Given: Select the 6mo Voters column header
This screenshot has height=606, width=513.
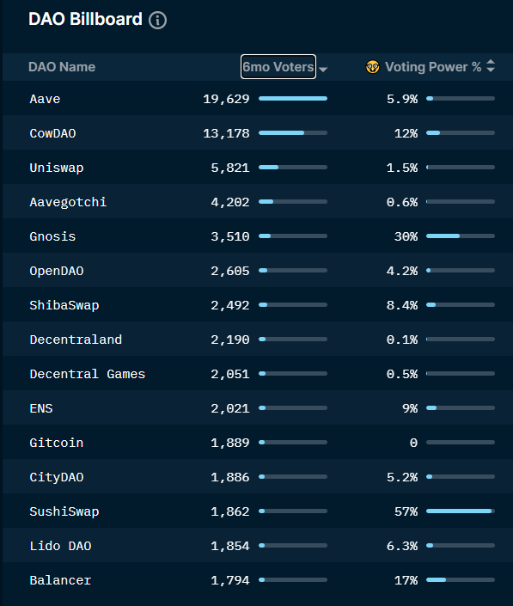Looking at the screenshot, I should point(278,67).
